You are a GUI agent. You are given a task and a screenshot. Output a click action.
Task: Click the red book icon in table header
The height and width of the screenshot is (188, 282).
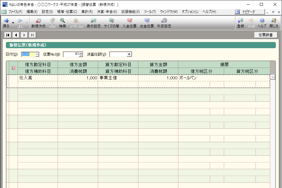(x=14, y=68)
